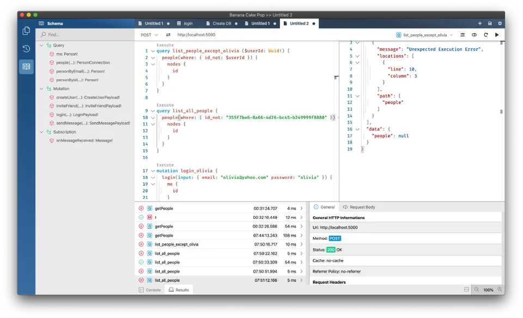
Task: Click the createUser field icon
Action: (51, 97)
